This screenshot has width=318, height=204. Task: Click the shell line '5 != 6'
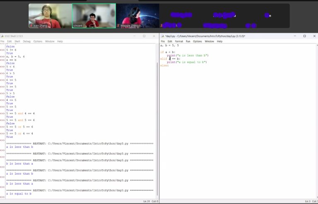[x=11, y=50]
